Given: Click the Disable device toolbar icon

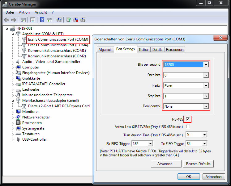Looking at the screenshot, I should (x=83, y=20).
